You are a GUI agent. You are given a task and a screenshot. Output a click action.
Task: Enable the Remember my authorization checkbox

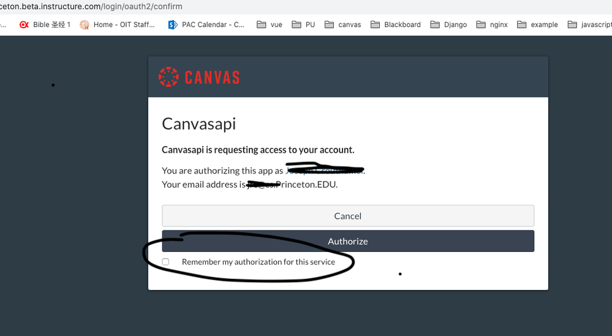[x=165, y=262]
